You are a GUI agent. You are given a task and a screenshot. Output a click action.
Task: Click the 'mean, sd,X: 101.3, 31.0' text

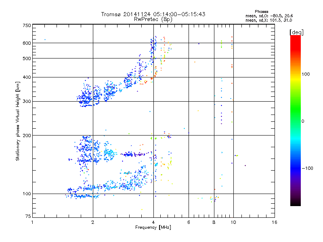pyautogui.click(x=268, y=20)
